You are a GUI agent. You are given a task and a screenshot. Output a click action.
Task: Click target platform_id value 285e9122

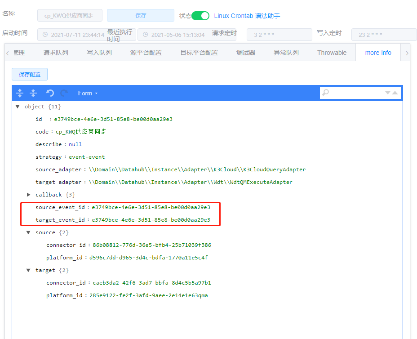149,295
